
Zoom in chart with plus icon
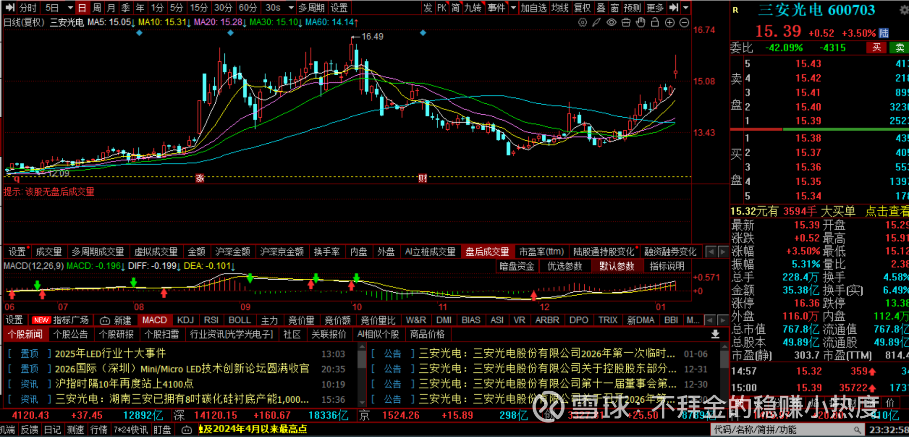coord(670,22)
